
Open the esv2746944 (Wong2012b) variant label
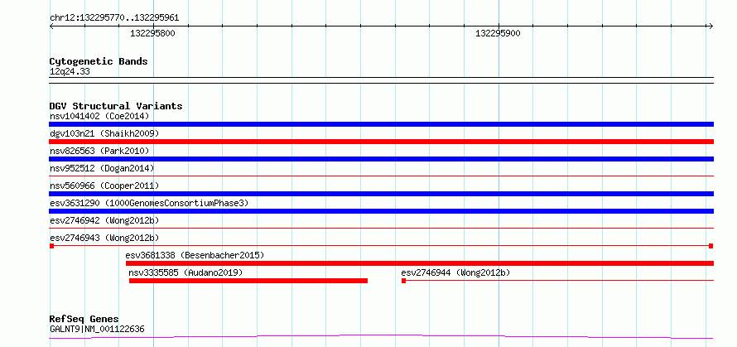[455, 272]
